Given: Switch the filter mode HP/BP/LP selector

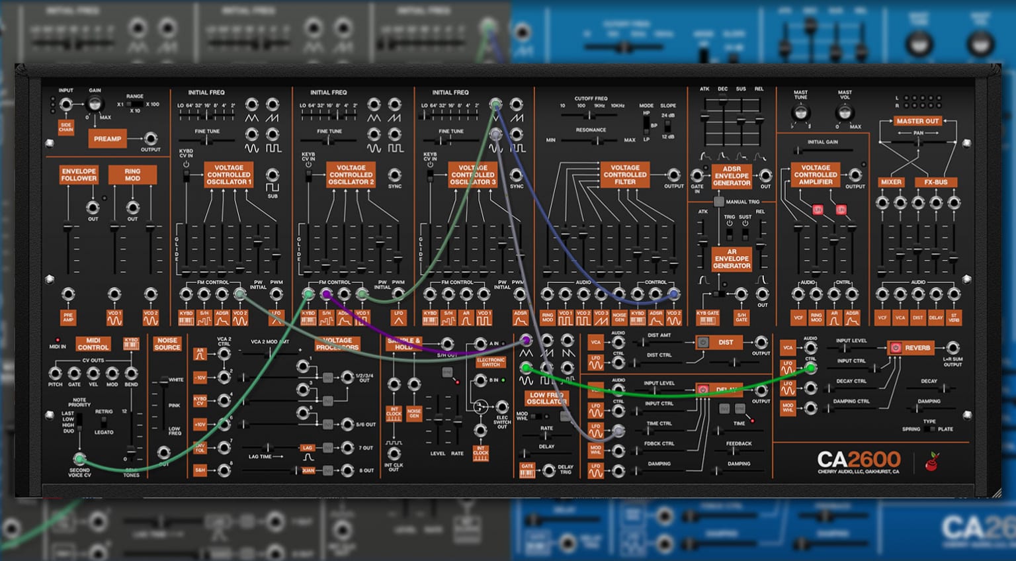Looking at the screenshot, I should (646, 126).
